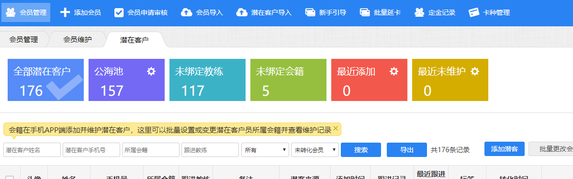Click the 搜索 button
This screenshot has height=179, width=573.
361,150
